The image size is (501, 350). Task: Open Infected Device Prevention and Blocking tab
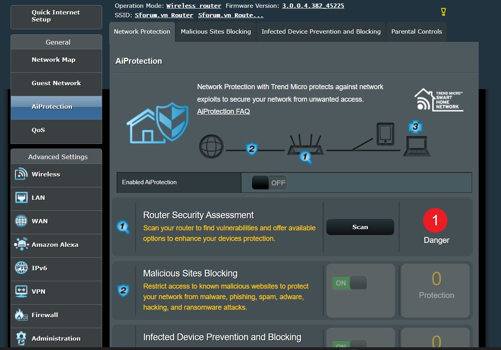point(321,32)
